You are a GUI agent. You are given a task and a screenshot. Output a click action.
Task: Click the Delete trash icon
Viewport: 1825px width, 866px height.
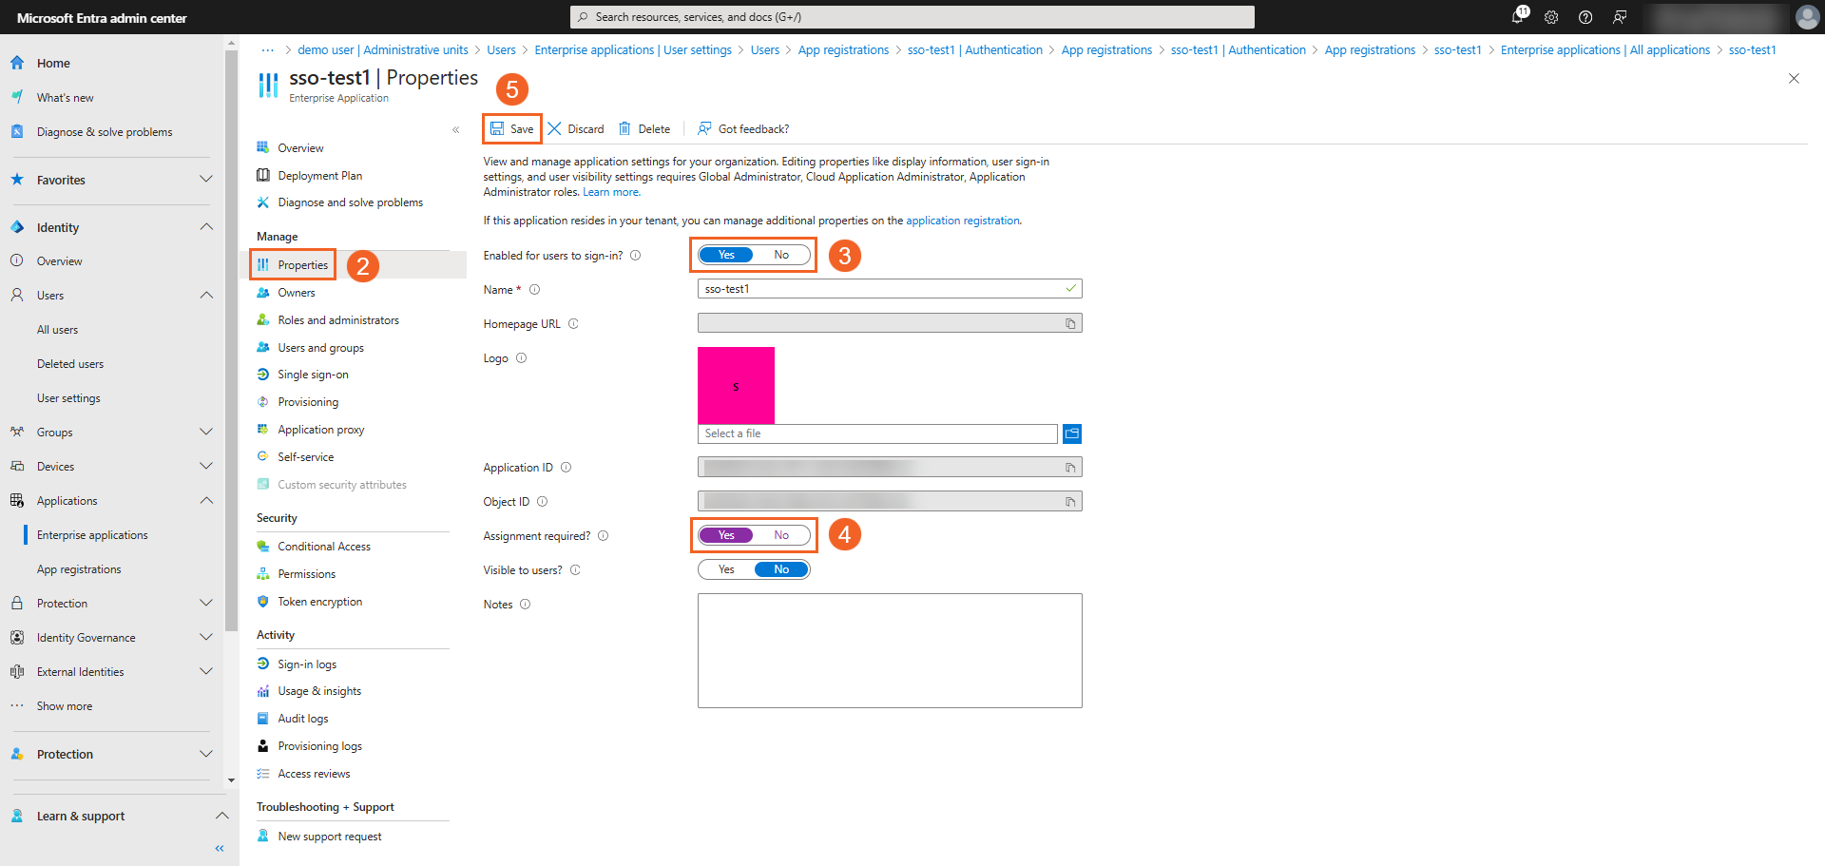click(x=624, y=129)
